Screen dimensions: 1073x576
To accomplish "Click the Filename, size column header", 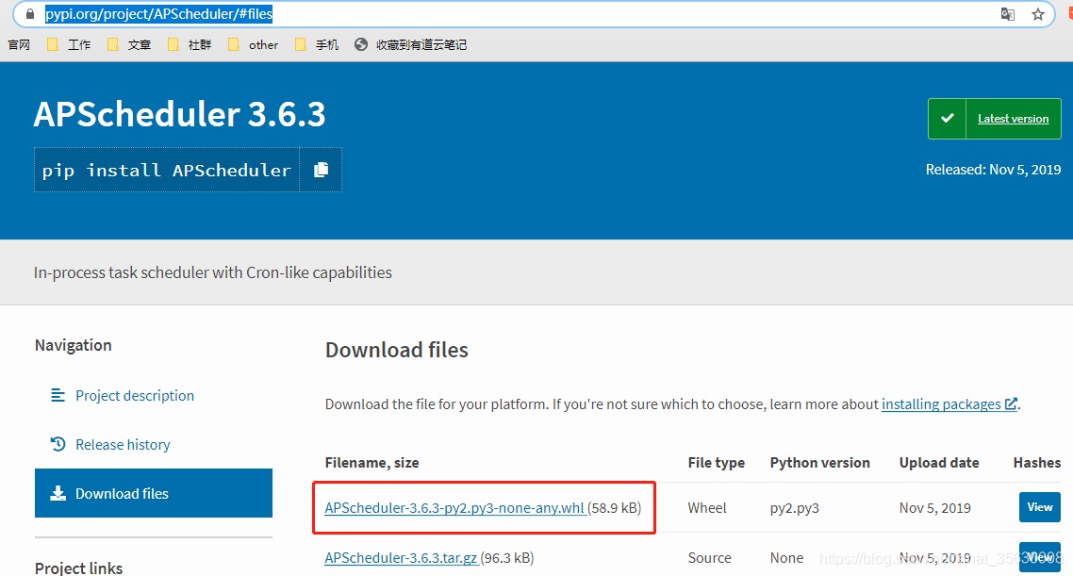I will tap(371, 463).
